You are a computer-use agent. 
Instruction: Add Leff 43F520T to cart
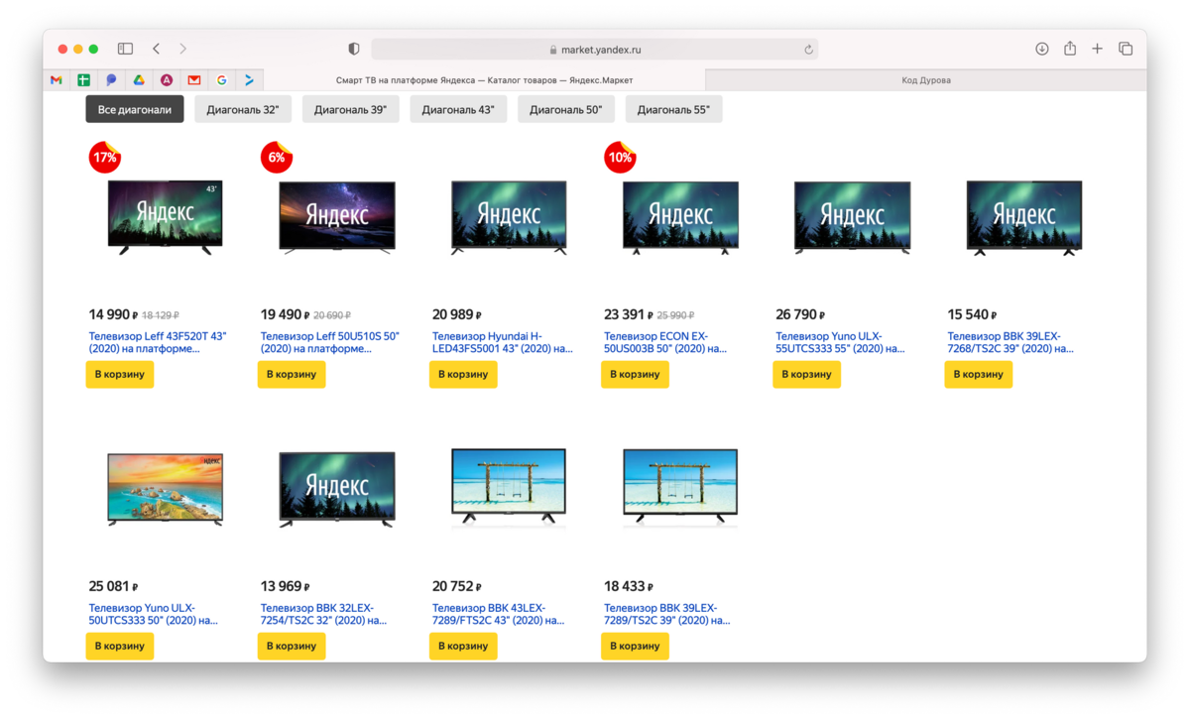[x=120, y=374]
